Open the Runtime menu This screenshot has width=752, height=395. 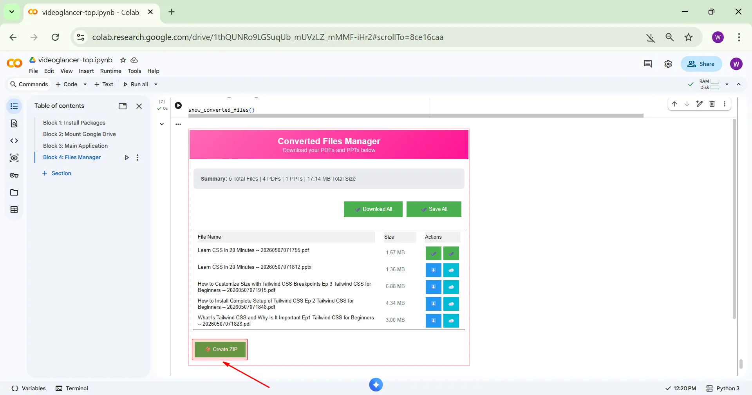(110, 71)
